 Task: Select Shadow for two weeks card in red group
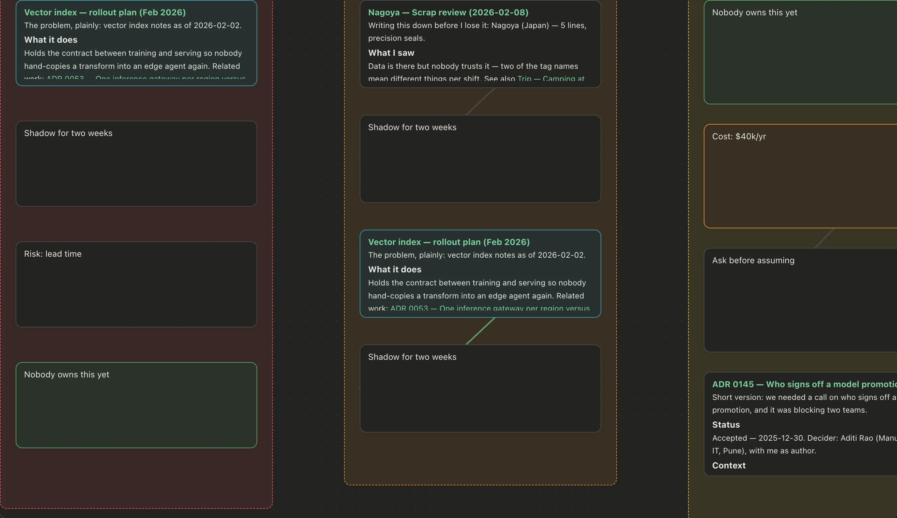(136, 164)
